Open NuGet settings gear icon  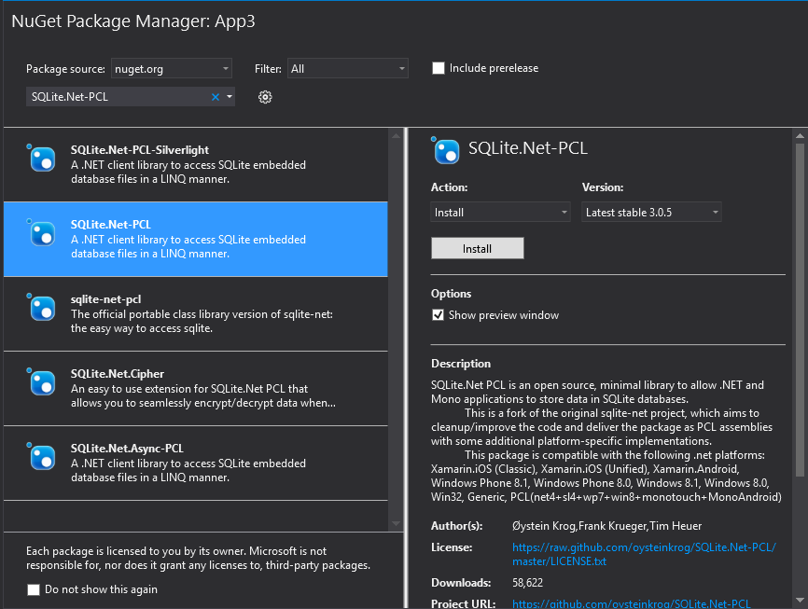pyautogui.click(x=265, y=97)
